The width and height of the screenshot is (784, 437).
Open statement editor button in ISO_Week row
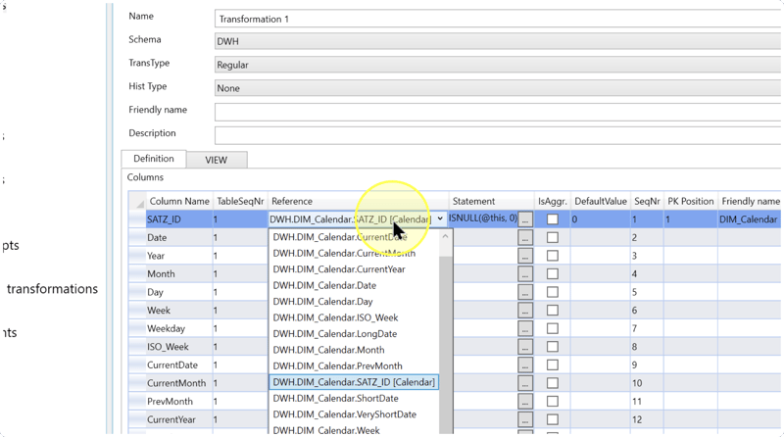525,347
